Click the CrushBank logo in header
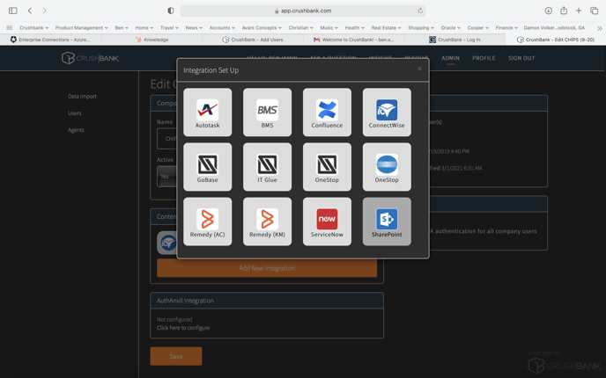 point(90,58)
